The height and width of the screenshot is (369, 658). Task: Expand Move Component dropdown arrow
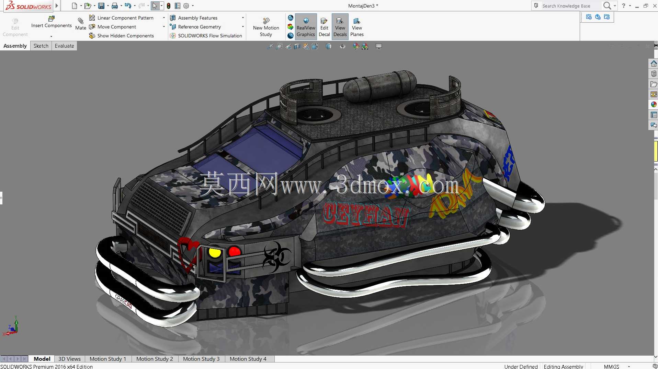coord(164,27)
